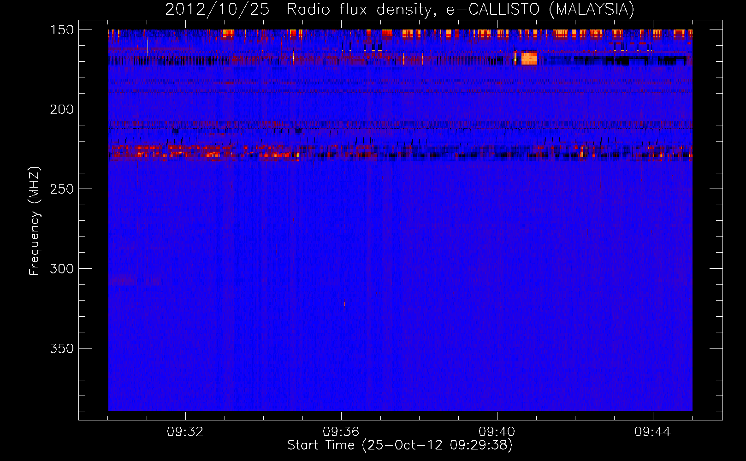
Task: Click the 09:40 time tick label
Action: tap(497, 432)
